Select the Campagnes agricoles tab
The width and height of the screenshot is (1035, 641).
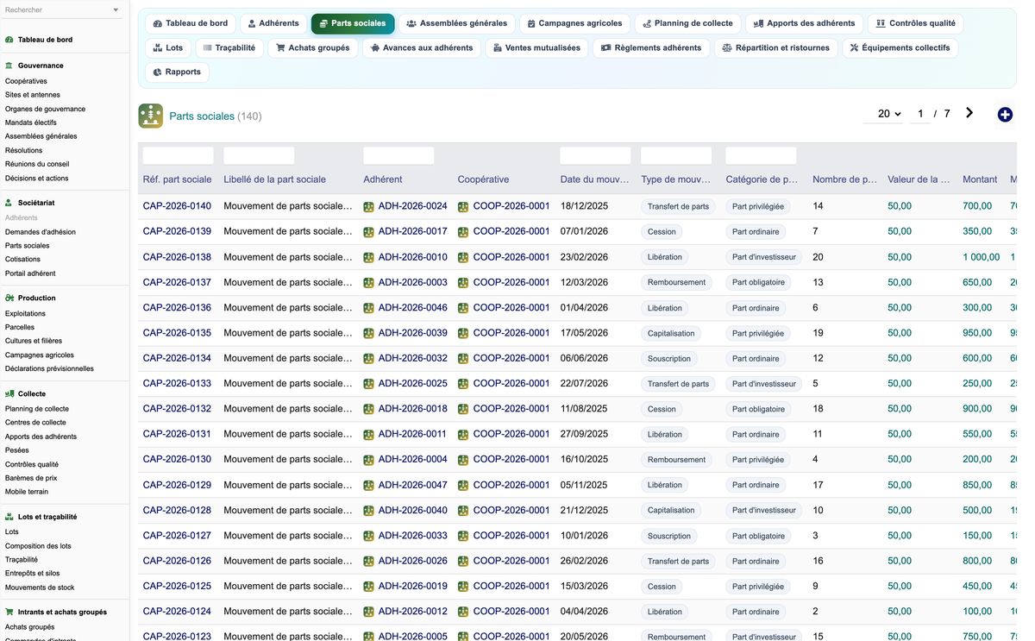[x=574, y=23]
